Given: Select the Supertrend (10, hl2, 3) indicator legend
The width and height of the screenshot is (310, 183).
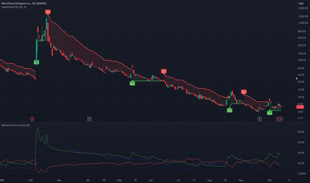Looking at the screenshot, I should (x=14, y=7).
